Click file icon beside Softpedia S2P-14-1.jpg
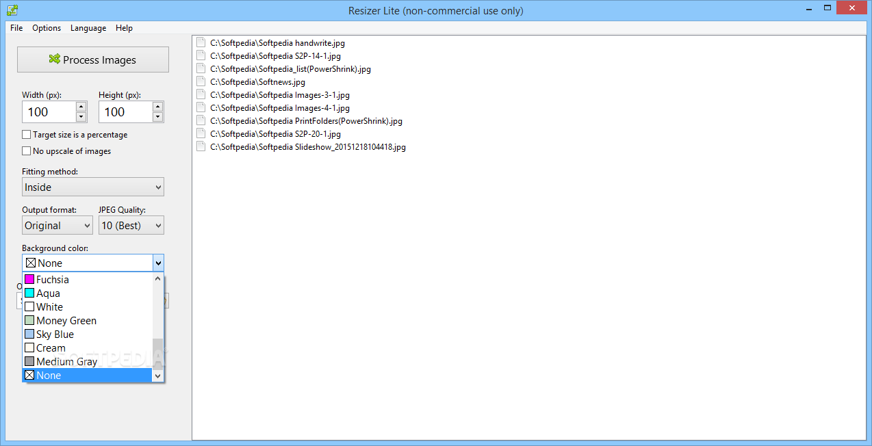Viewport: 872px width, 446px height. click(x=201, y=55)
